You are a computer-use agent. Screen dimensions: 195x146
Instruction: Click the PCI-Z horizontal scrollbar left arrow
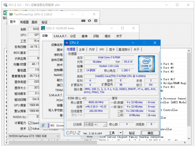point(6,143)
